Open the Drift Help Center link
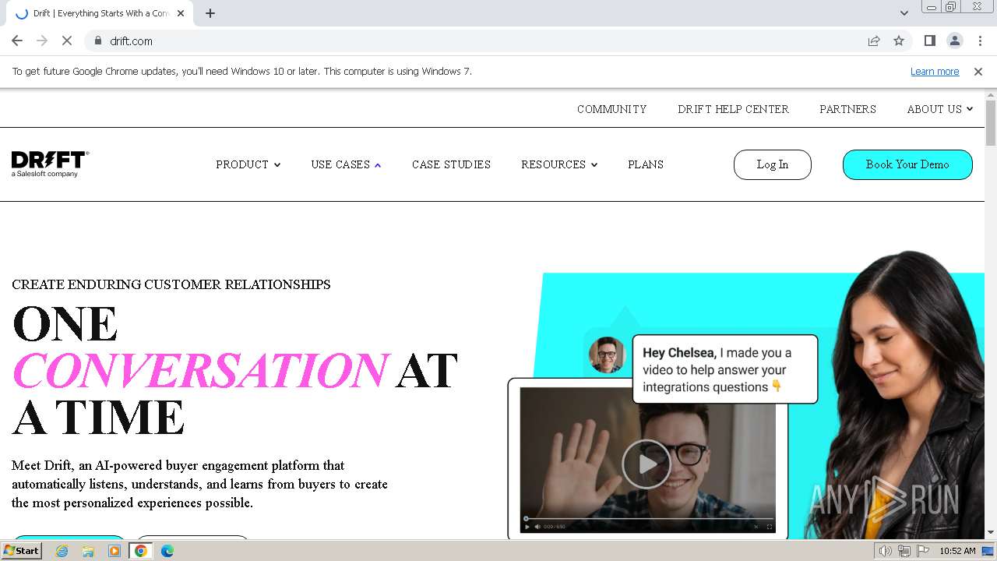997x561 pixels. pos(733,109)
